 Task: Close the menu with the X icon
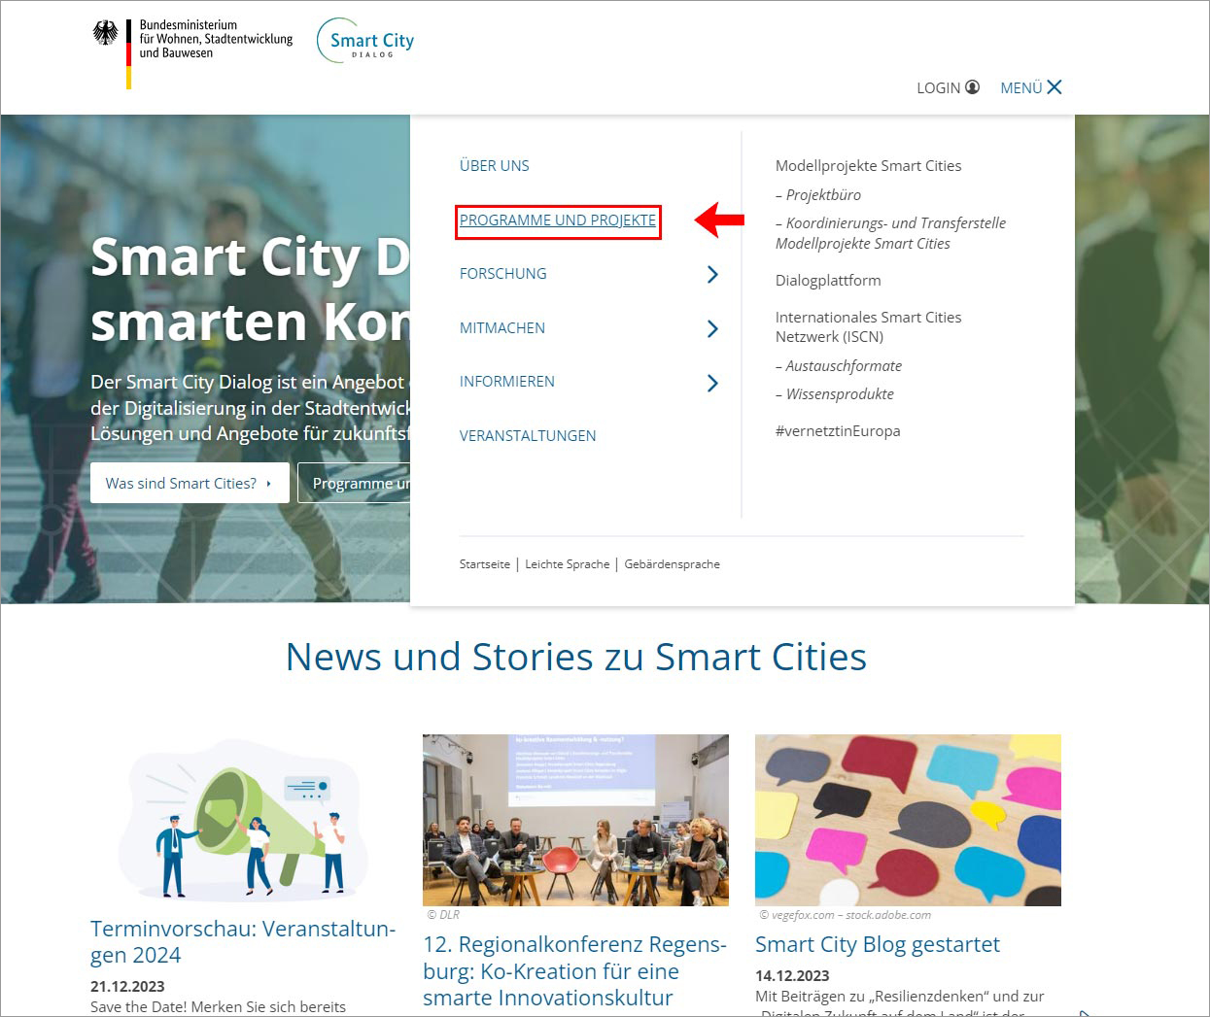pyautogui.click(x=1054, y=87)
